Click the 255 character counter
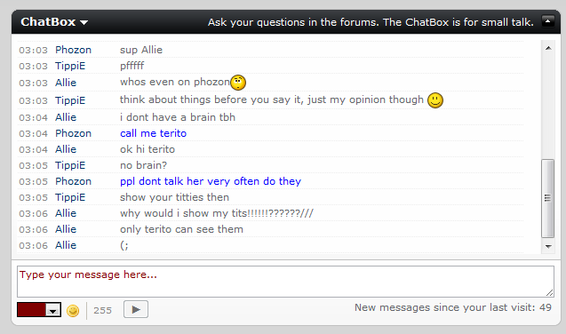The height and width of the screenshot is (334, 566). click(x=102, y=311)
